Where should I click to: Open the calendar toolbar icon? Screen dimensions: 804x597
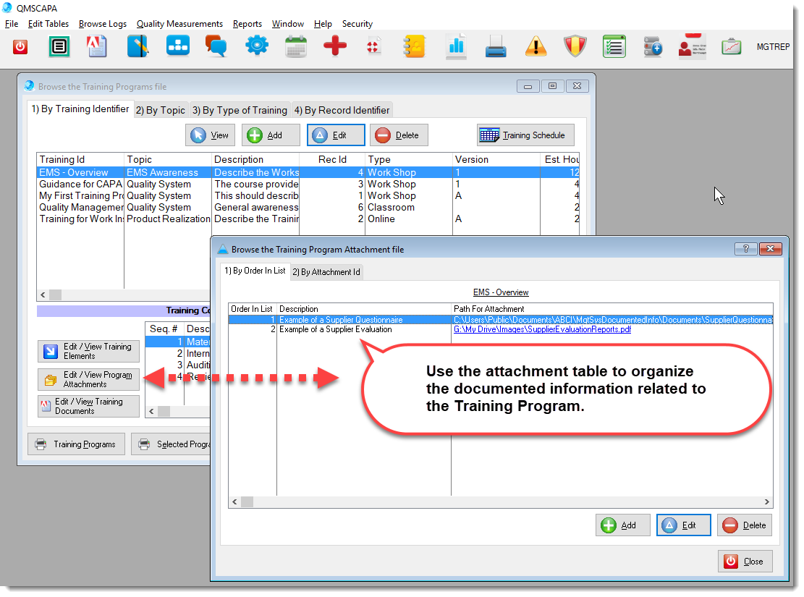[295, 46]
